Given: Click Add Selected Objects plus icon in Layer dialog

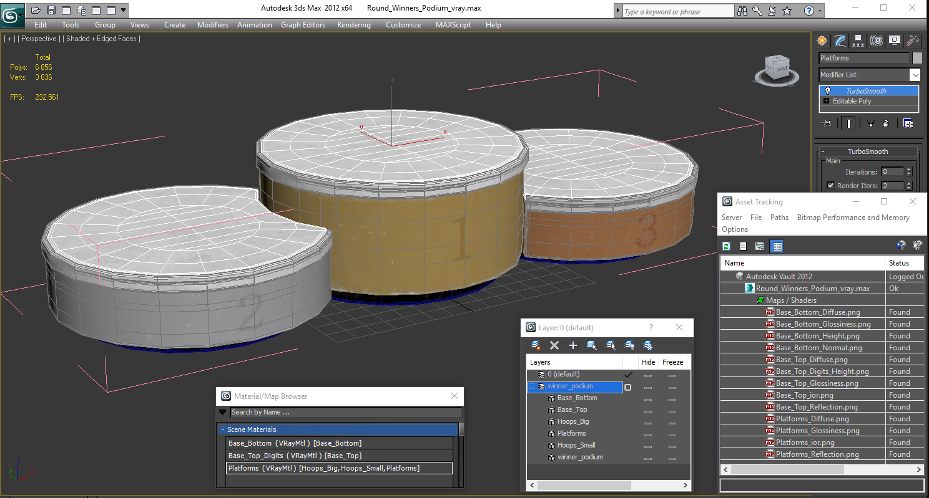Looking at the screenshot, I should (x=573, y=345).
